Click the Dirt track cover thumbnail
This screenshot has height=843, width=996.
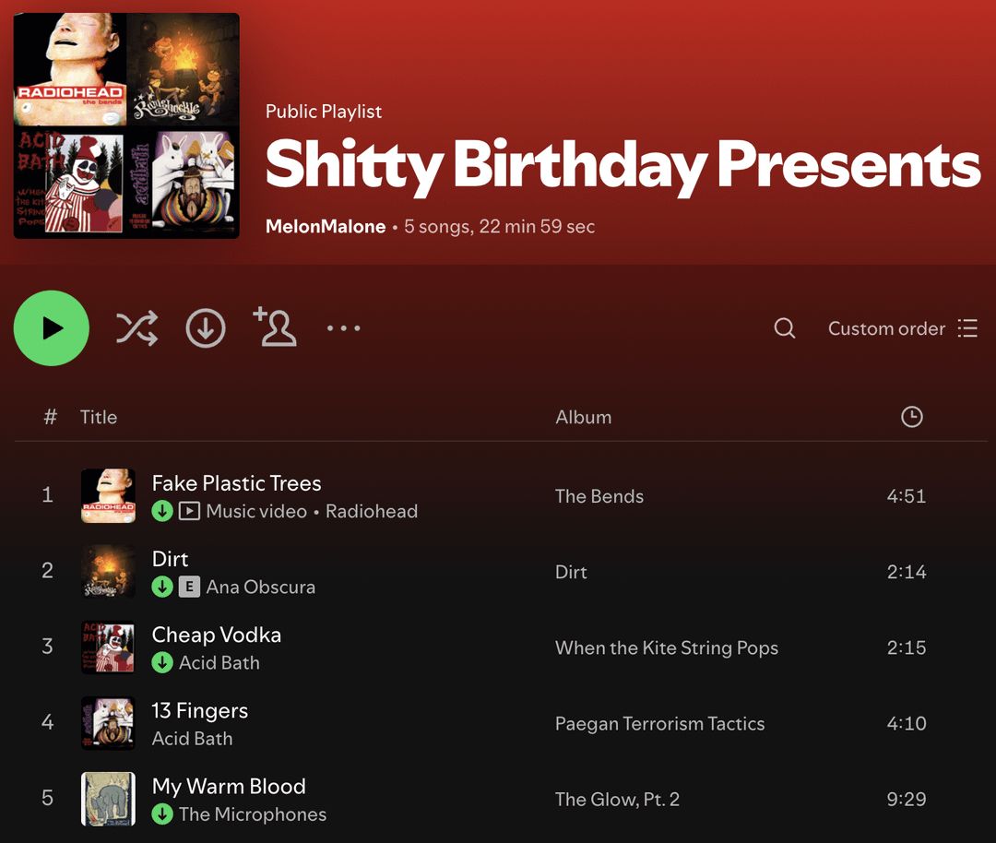tap(108, 571)
